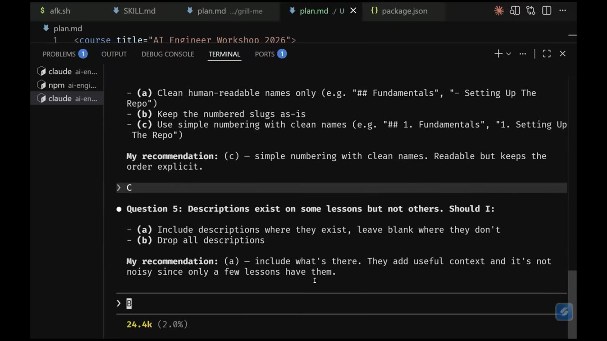Show the Problems panel tab
The height and width of the screenshot is (341, 607).
[x=64, y=54]
